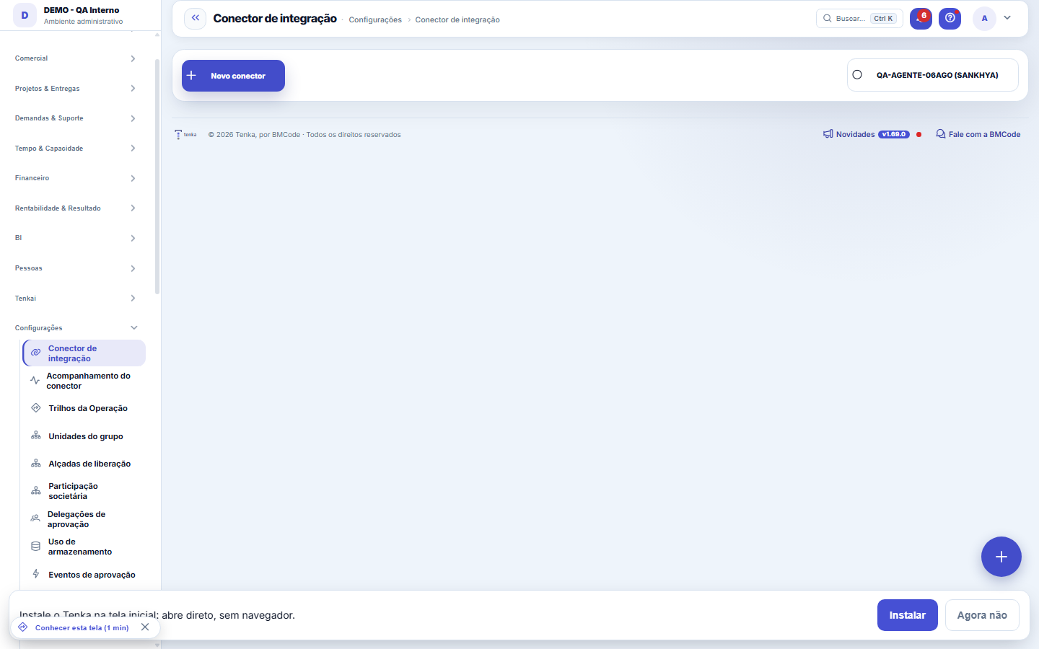Open the Unidades do grupo menu item
This screenshot has width=1039, height=649.
pyautogui.click(x=84, y=436)
